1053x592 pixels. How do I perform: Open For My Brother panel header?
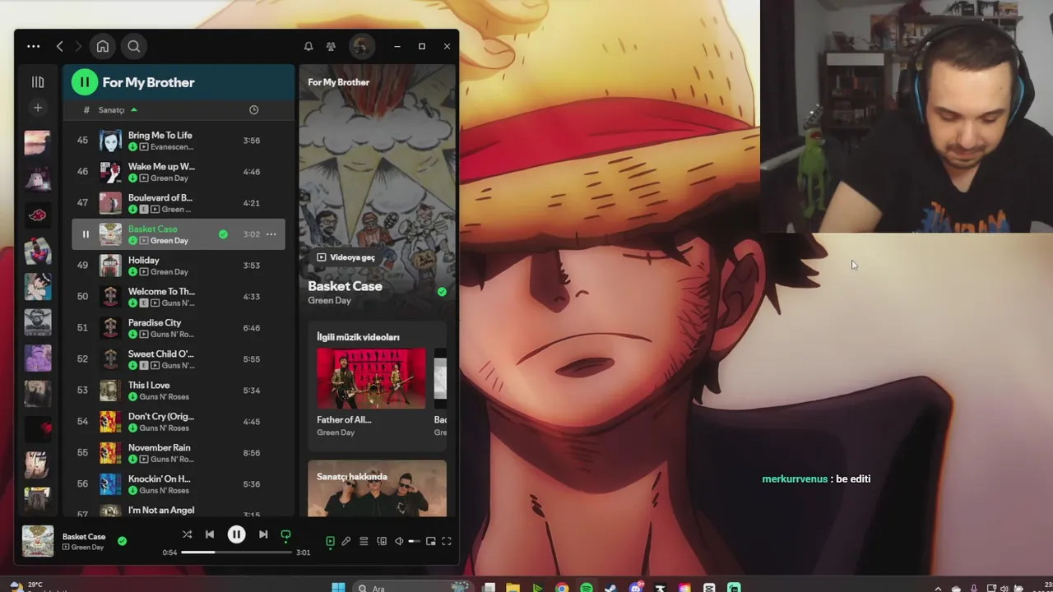tap(338, 82)
